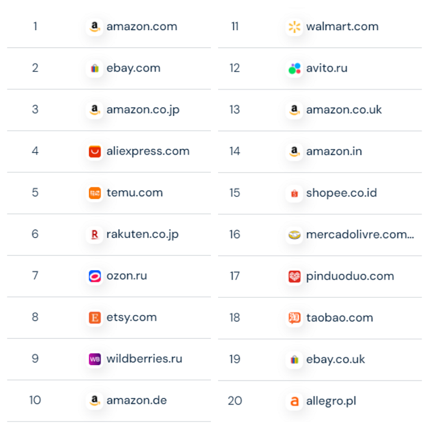Select rank number 14 for amazon.in
The height and width of the screenshot is (429, 429).
[x=235, y=151]
